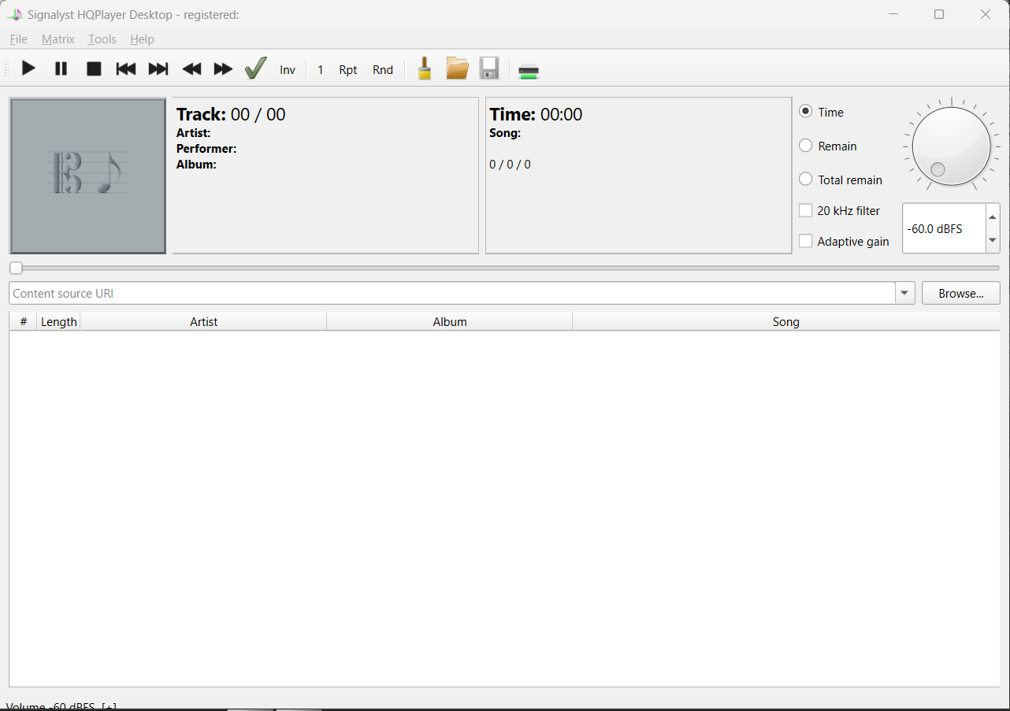This screenshot has width=1010, height=711.
Task: Stop playback with the Stop icon
Action: click(x=94, y=69)
